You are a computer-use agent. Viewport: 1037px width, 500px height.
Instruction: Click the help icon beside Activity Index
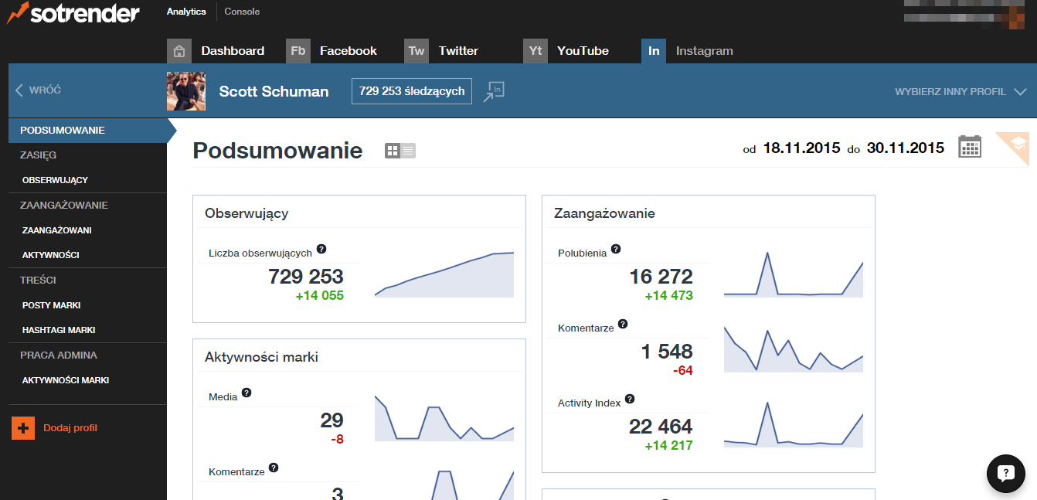coord(630,400)
